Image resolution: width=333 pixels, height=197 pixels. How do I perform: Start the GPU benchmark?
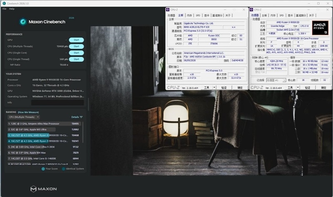pos(76,40)
